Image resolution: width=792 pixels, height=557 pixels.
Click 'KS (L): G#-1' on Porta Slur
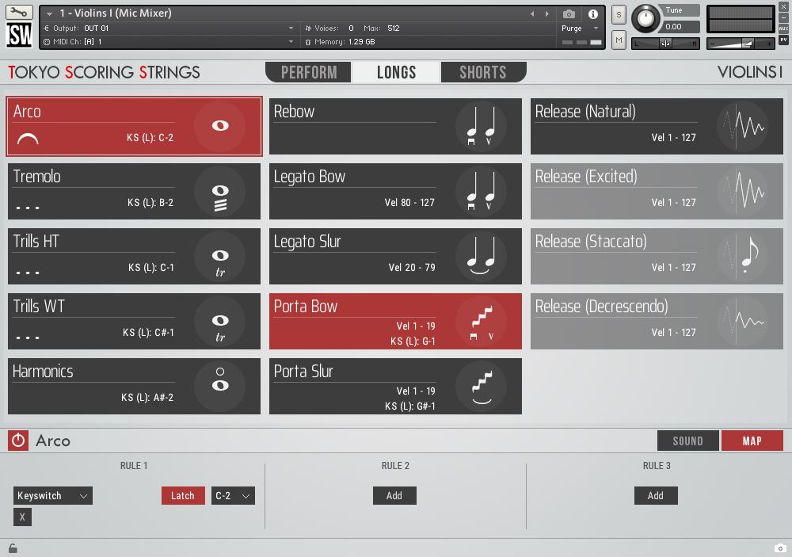pos(410,406)
